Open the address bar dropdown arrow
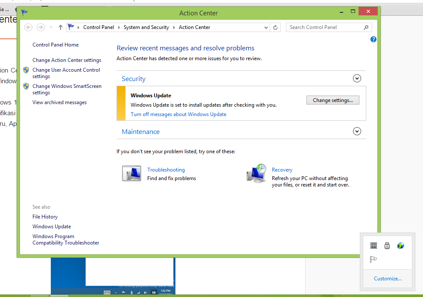The width and height of the screenshot is (423, 297). pos(266,27)
